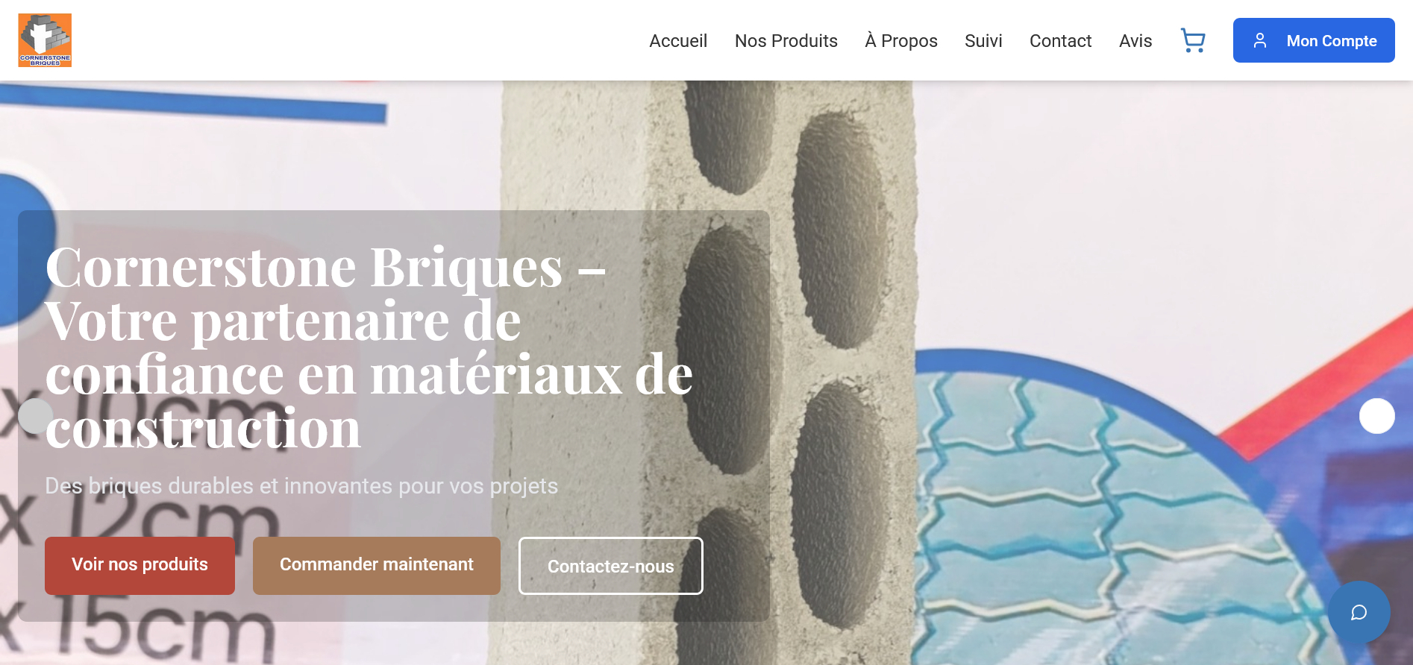Select Suivi in the navigation
Image resolution: width=1413 pixels, height=665 pixels.
click(983, 41)
